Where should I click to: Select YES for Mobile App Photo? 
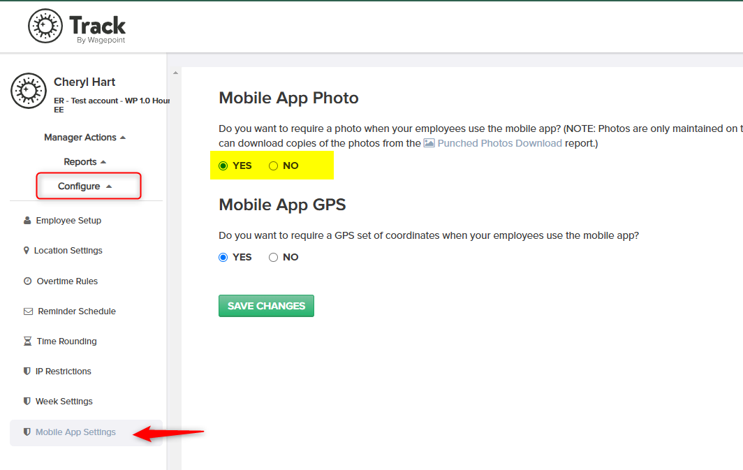(x=223, y=166)
